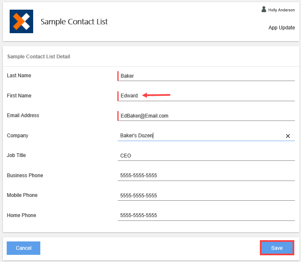Focus the Home Phone input
Screen dimensions: 301x262
[x=206, y=215]
